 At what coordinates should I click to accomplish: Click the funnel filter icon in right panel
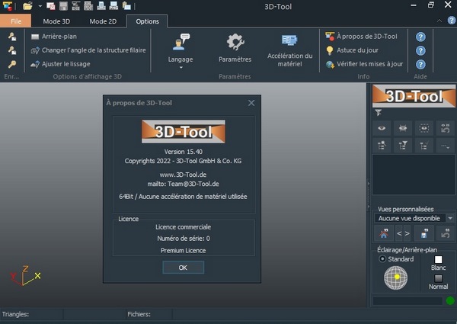point(378,112)
